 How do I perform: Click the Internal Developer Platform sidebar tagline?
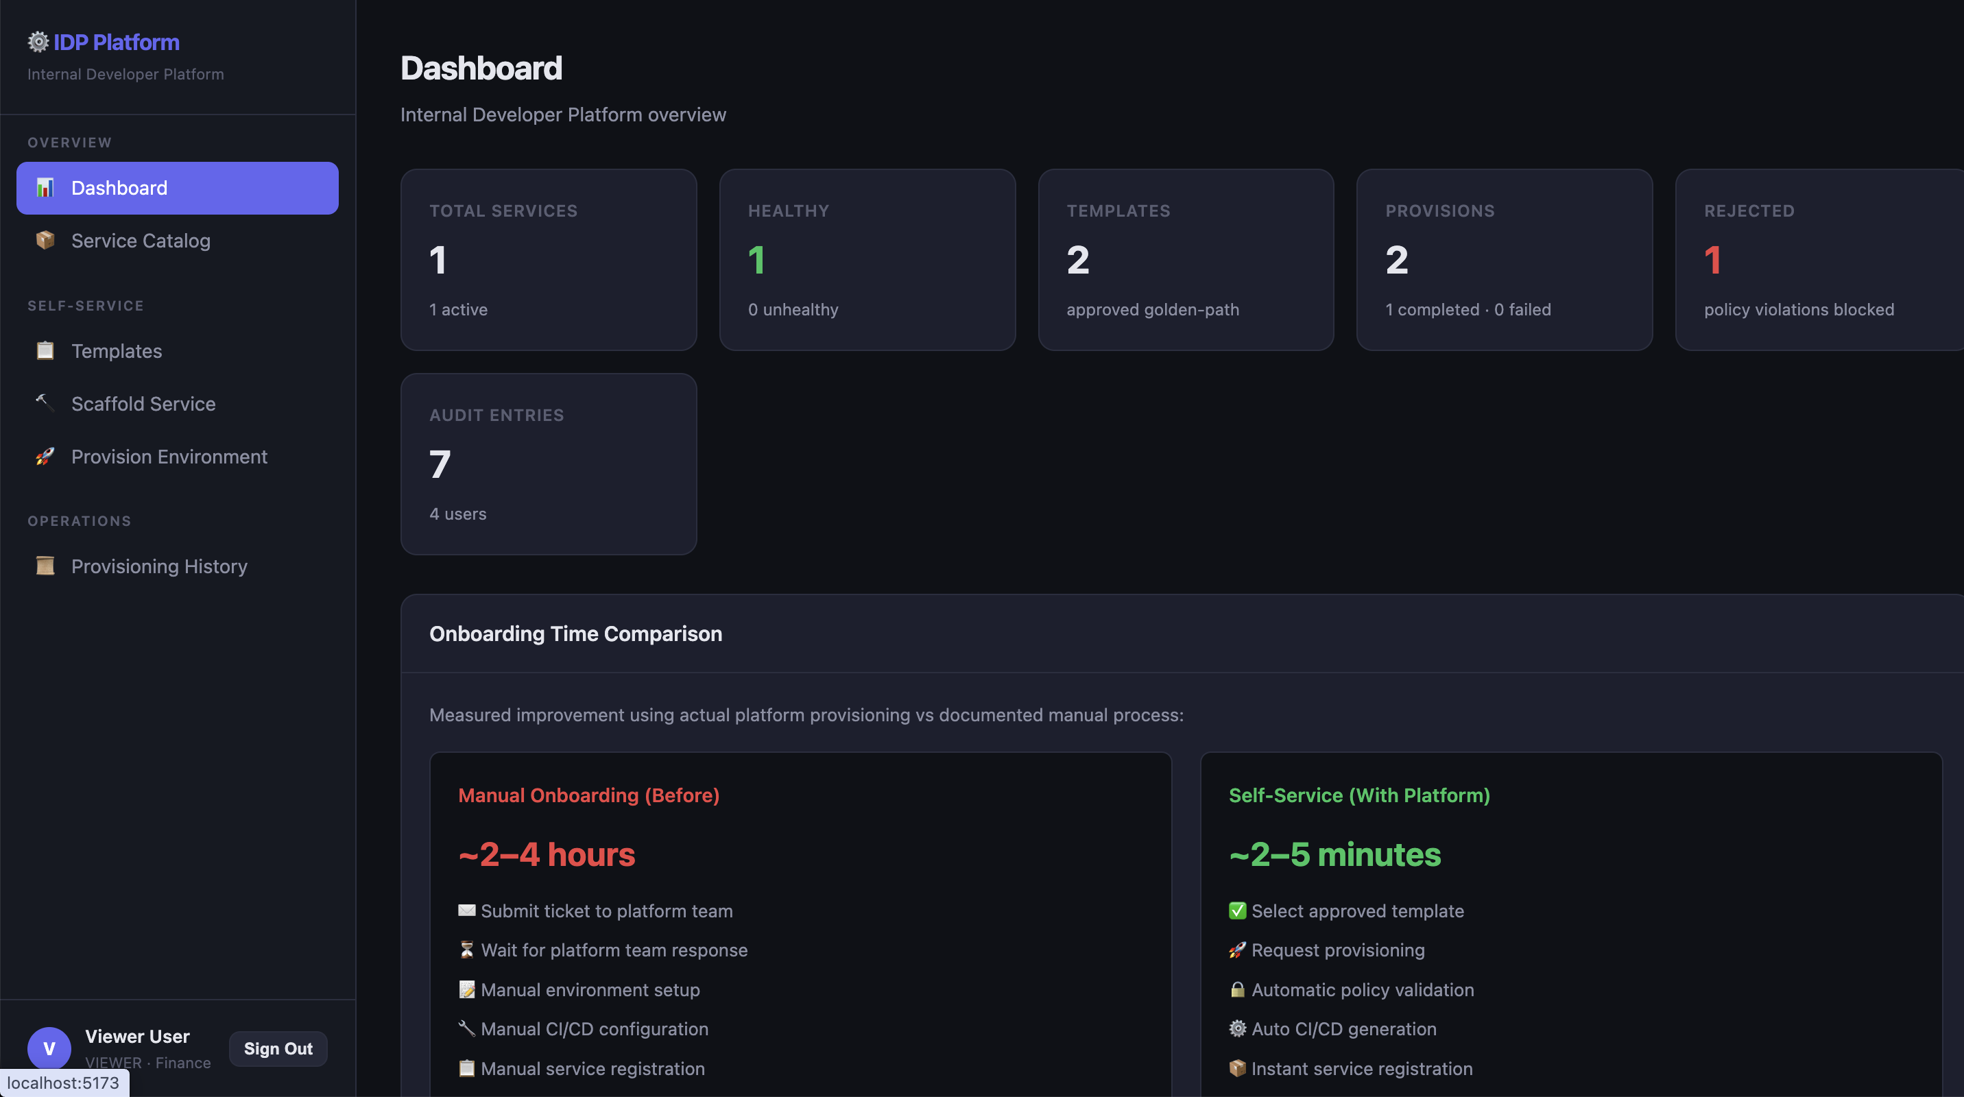coord(125,74)
